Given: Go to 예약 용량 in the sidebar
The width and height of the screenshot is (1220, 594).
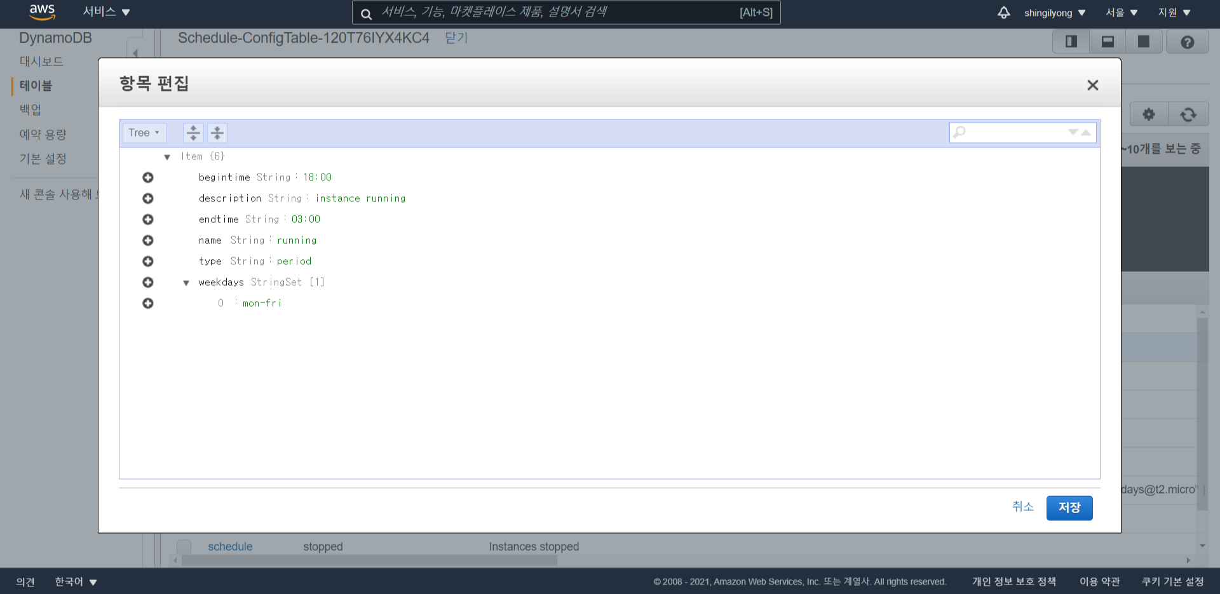Looking at the screenshot, I should tap(43, 135).
